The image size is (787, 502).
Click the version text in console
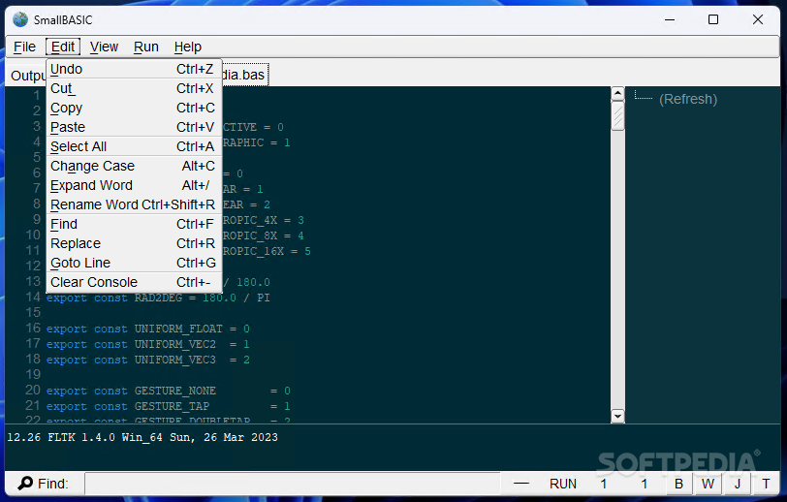[x=142, y=437]
